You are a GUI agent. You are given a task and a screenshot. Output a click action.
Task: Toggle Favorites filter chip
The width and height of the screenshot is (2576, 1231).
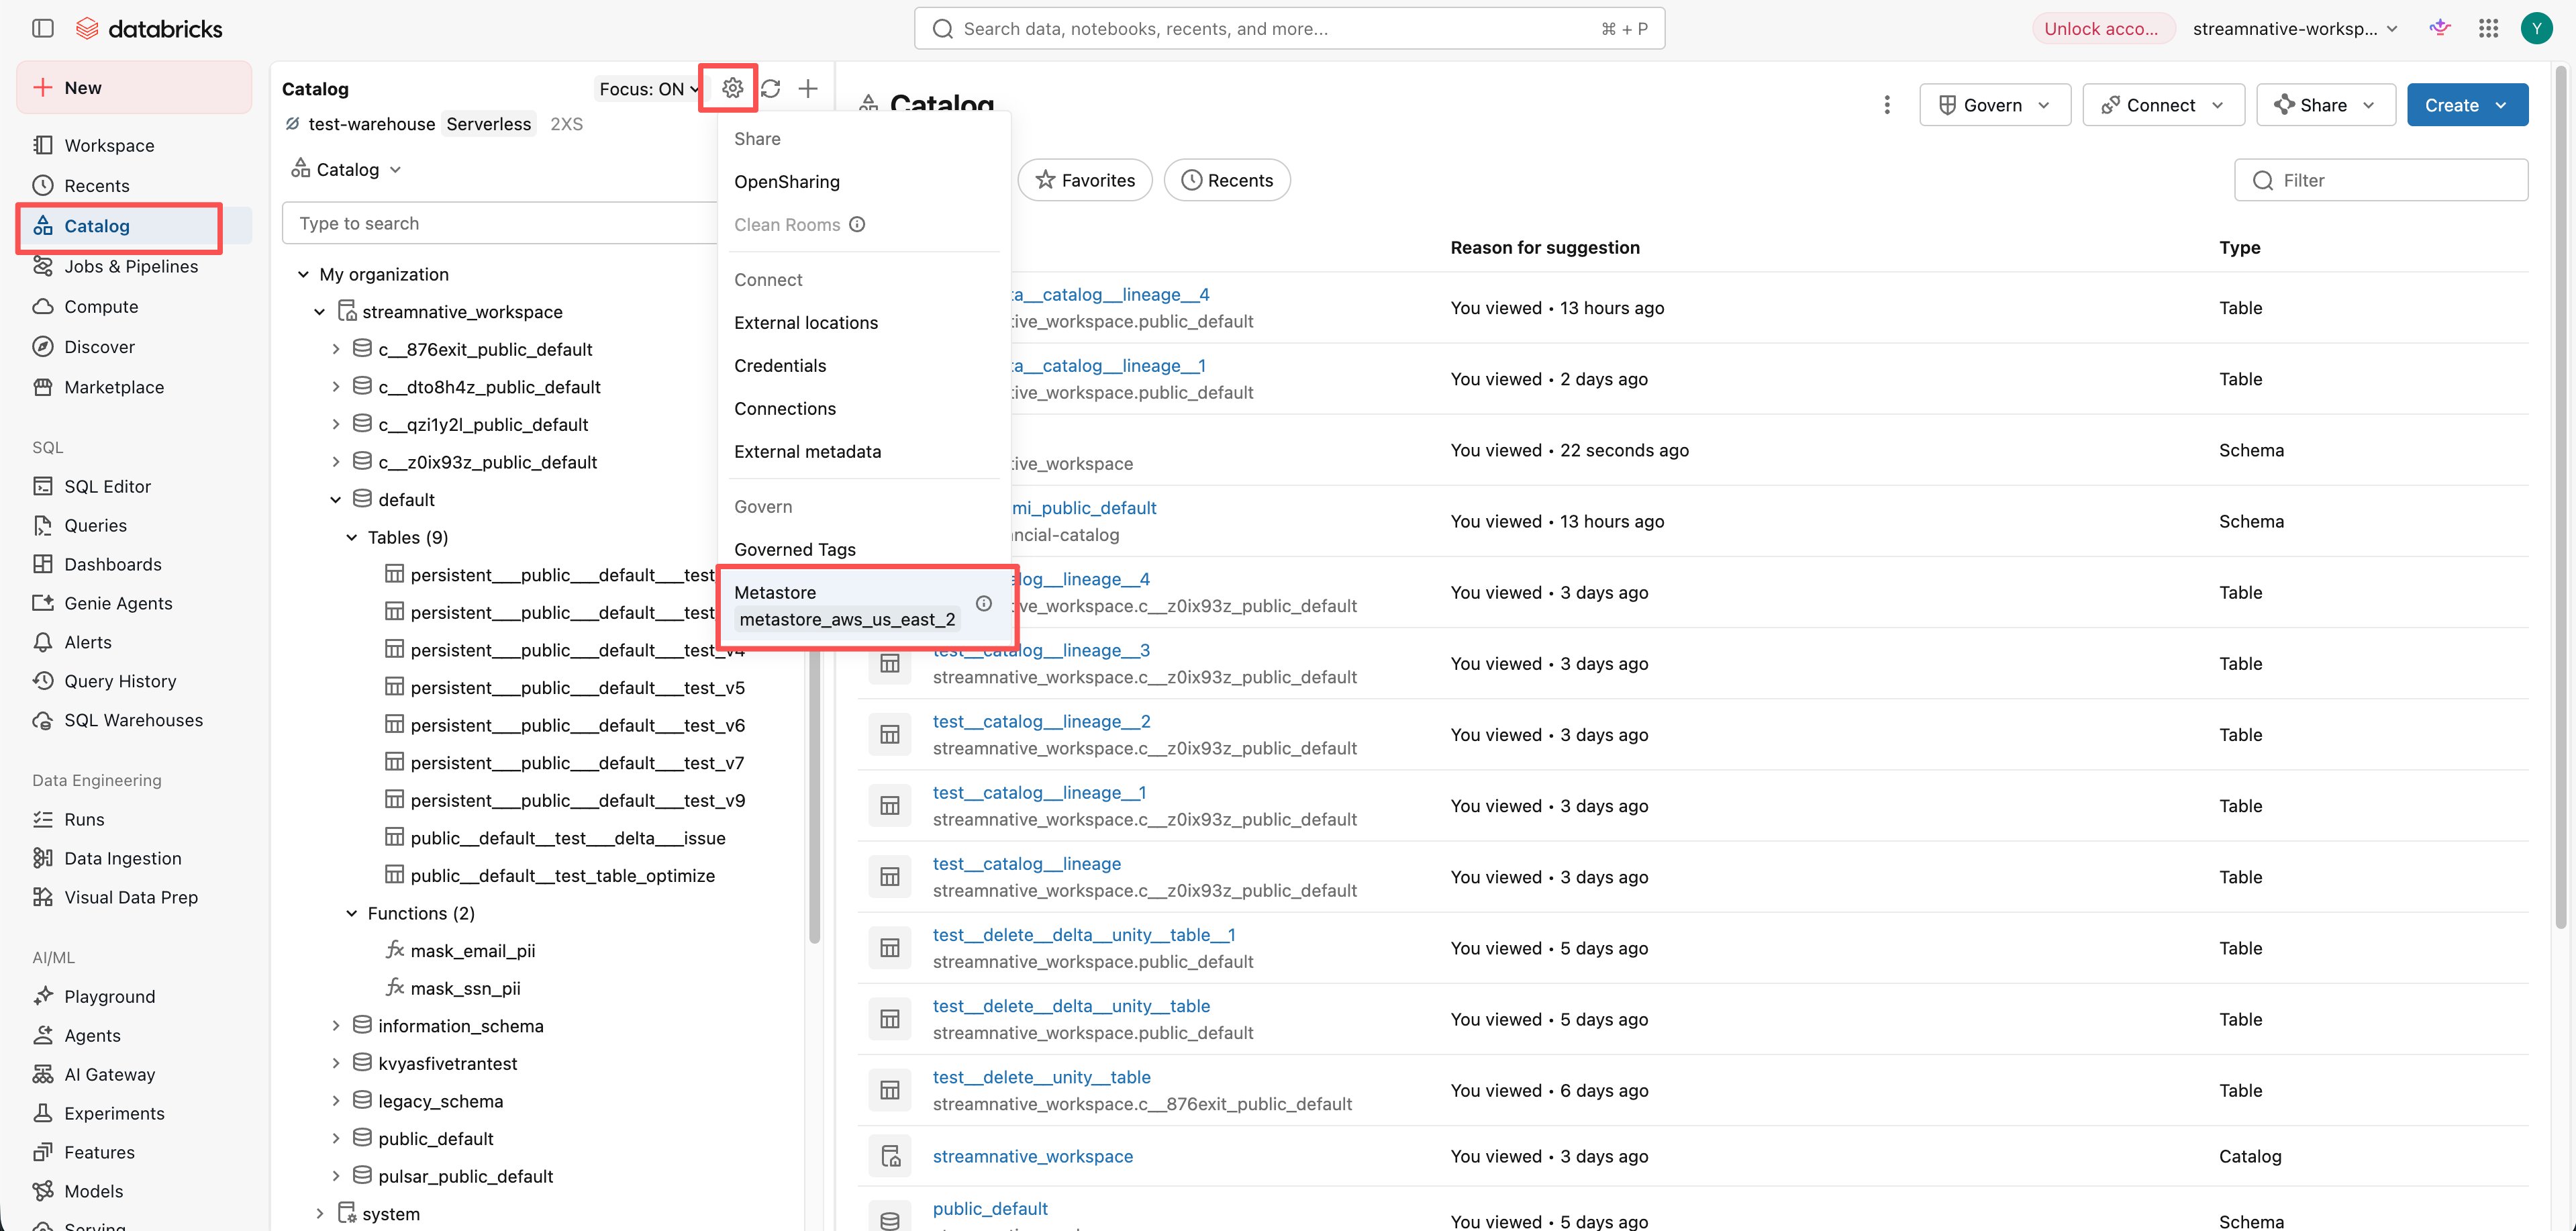(x=1085, y=180)
